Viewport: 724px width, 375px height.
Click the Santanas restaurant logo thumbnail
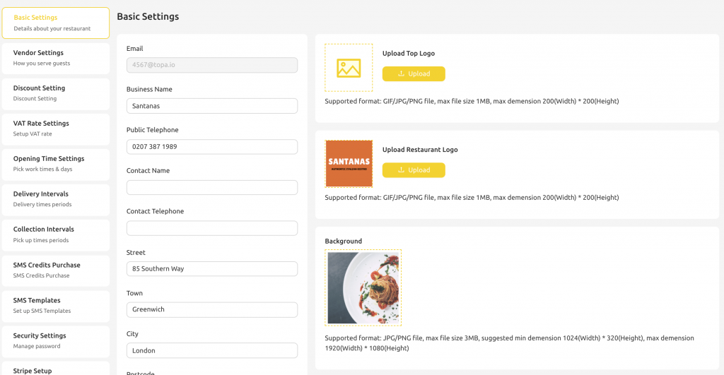click(x=349, y=164)
